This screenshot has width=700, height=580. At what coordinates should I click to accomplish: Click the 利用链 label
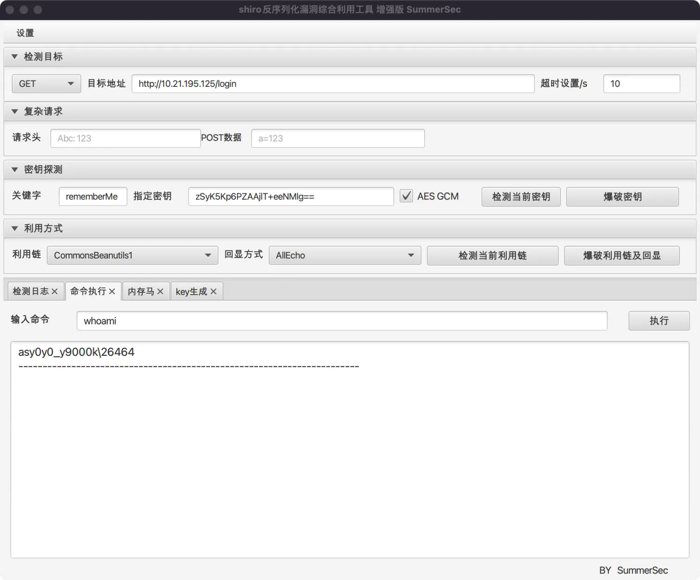pos(27,255)
